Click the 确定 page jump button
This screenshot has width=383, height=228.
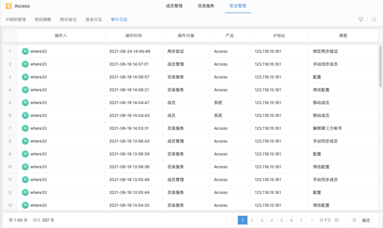pos(365,220)
